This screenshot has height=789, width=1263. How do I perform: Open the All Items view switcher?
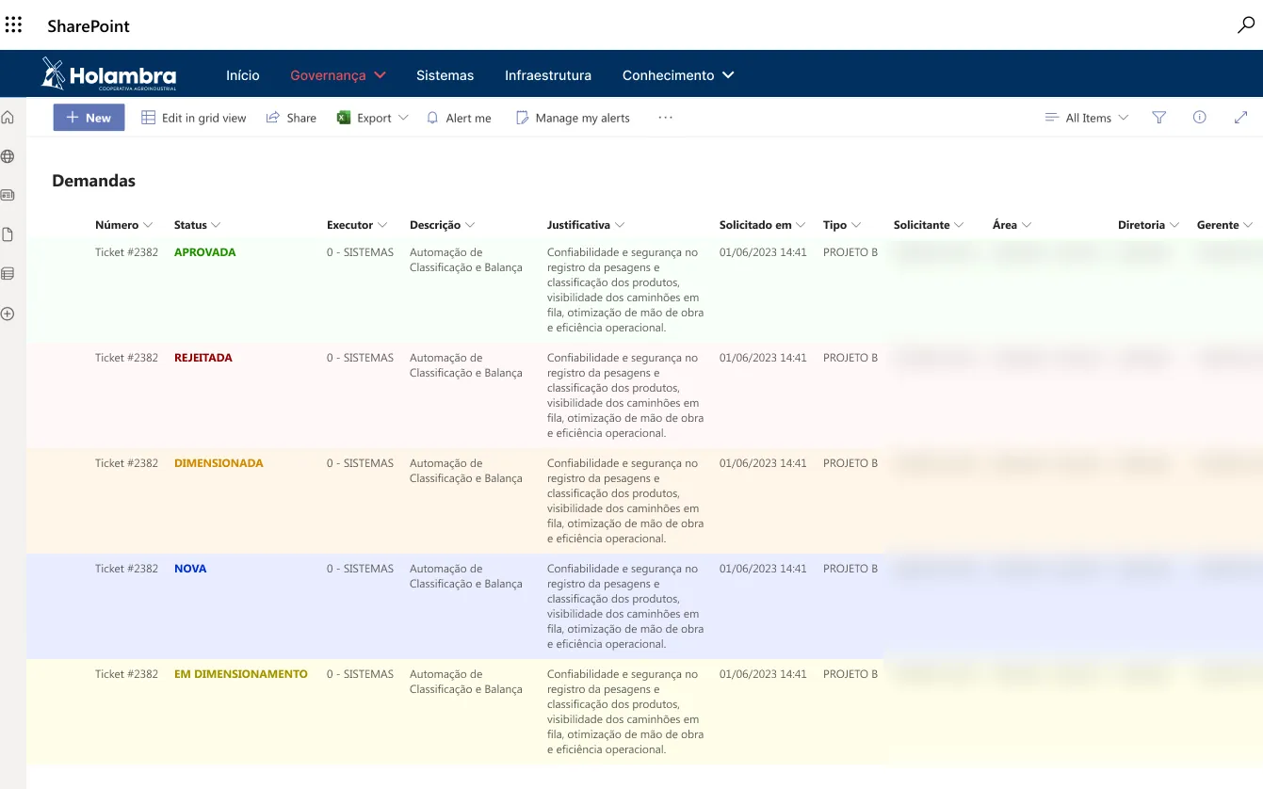[x=1087, y=118]
